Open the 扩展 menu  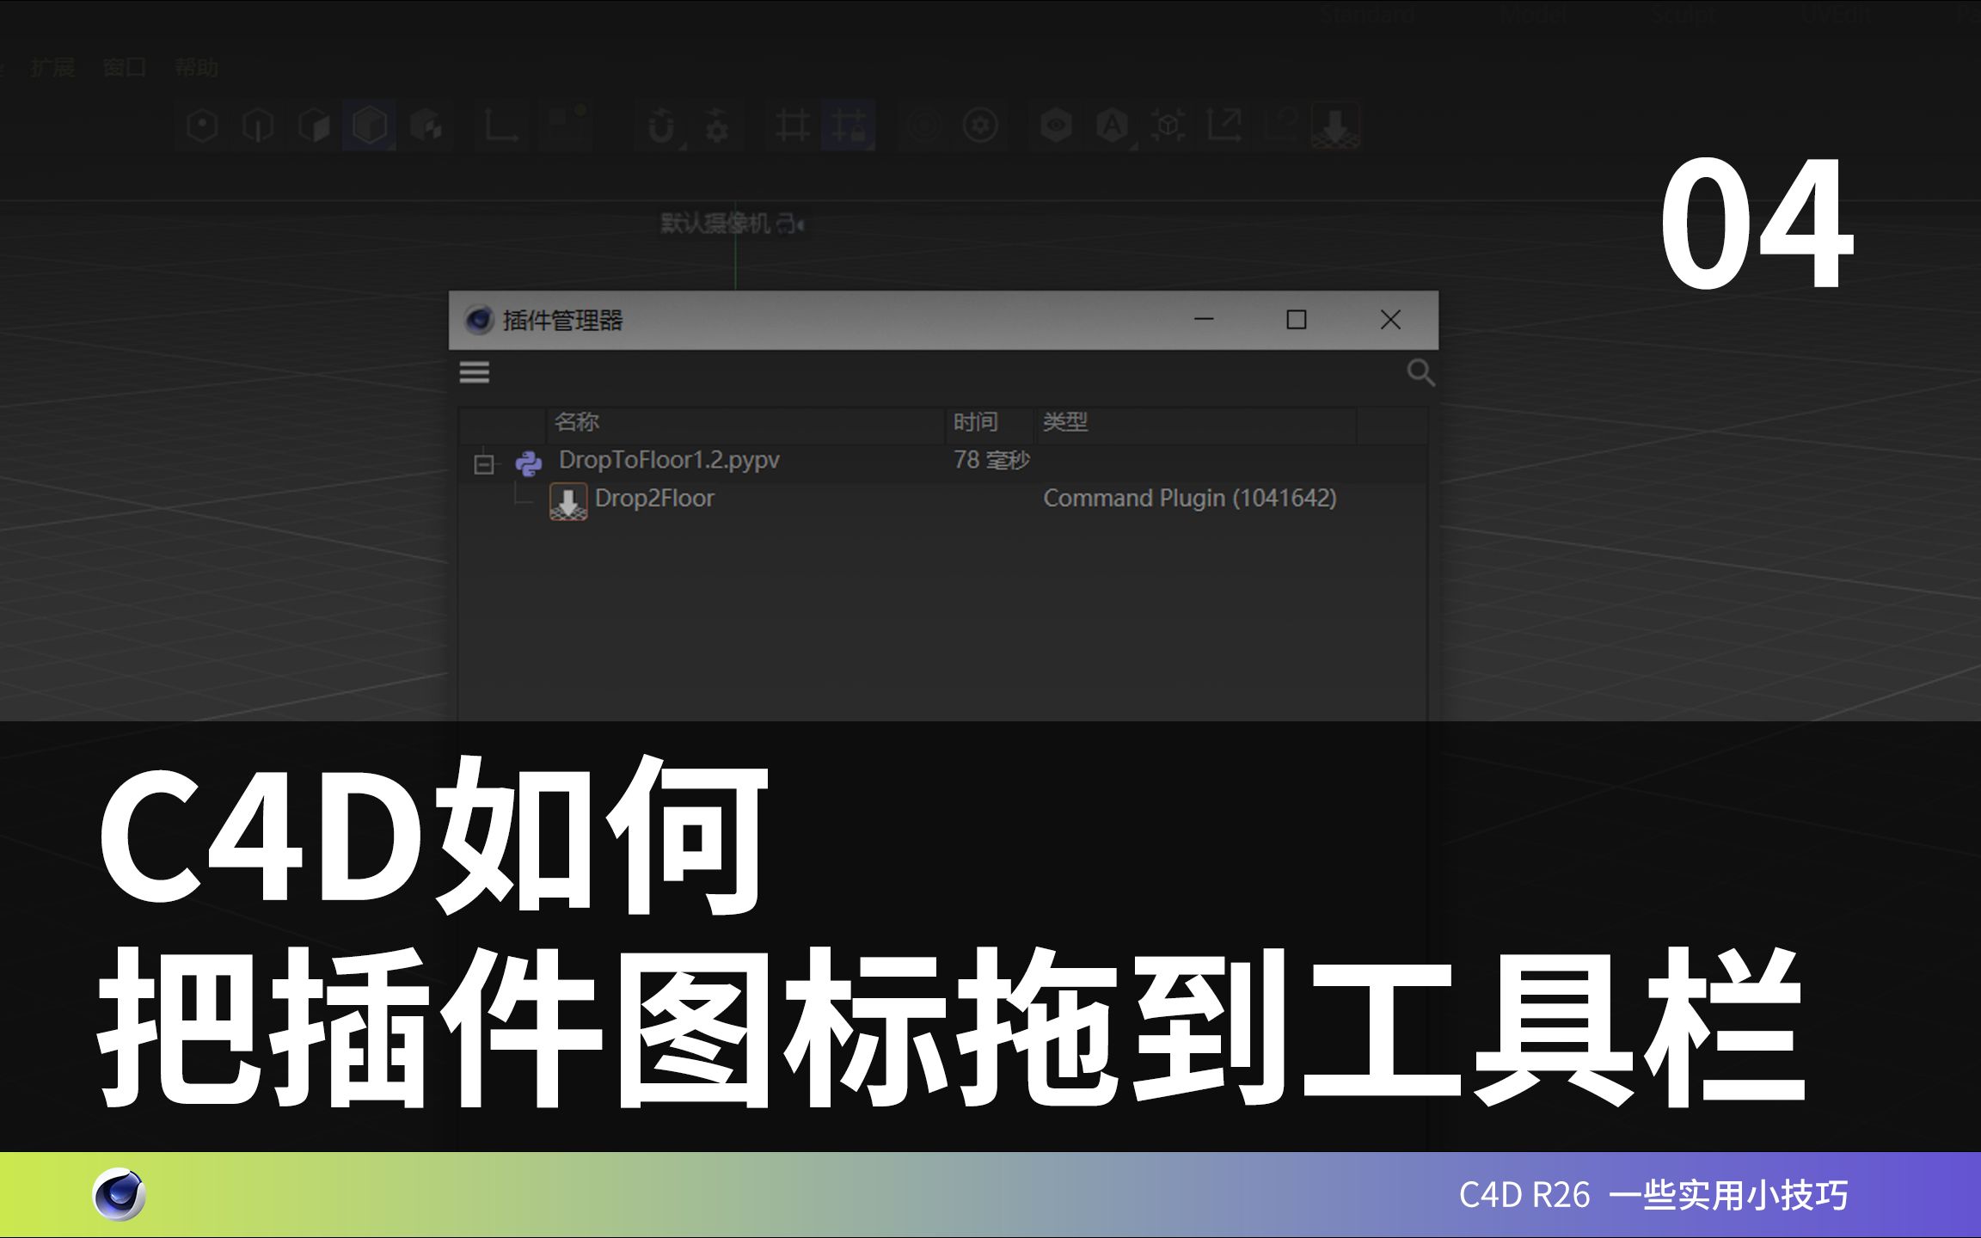[52, 67]
